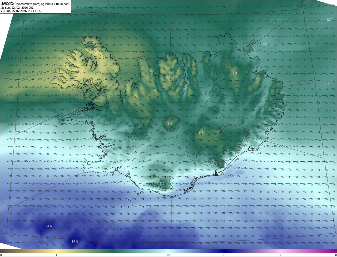
Task: Click the 3.4 value label on the map
Action: (x=235, y=73)
